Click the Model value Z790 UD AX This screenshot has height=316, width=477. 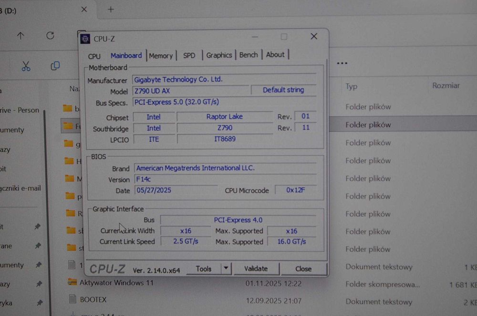tap(190, 91)
